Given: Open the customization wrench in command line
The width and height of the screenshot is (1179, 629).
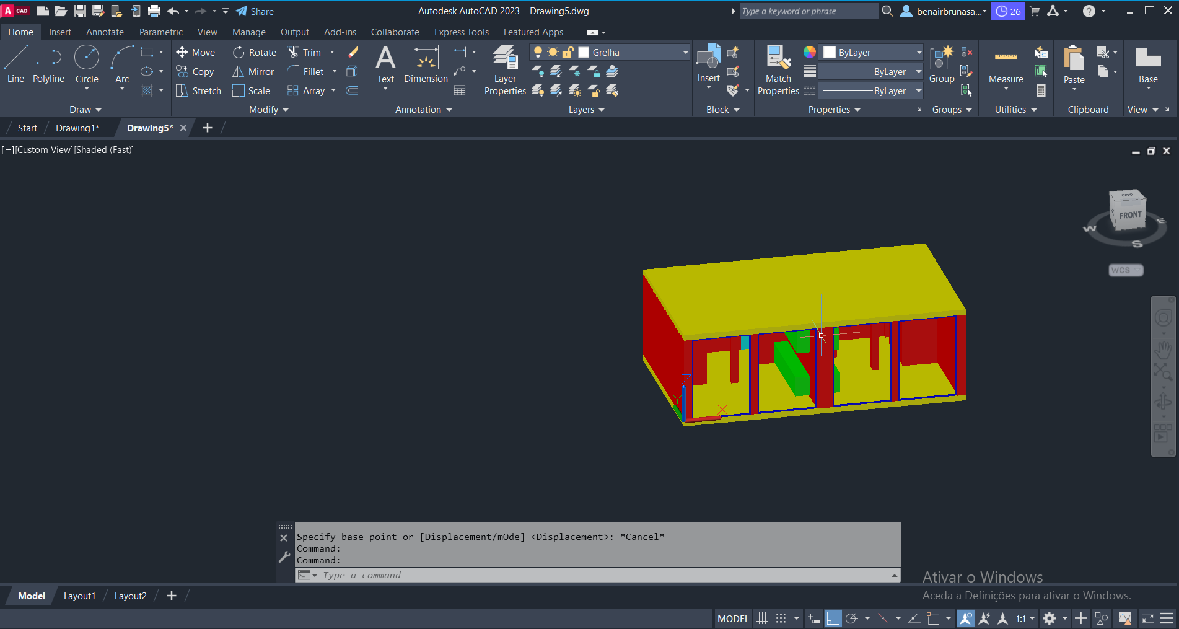Looking at the screenshot, I should (x=284, y=556).
